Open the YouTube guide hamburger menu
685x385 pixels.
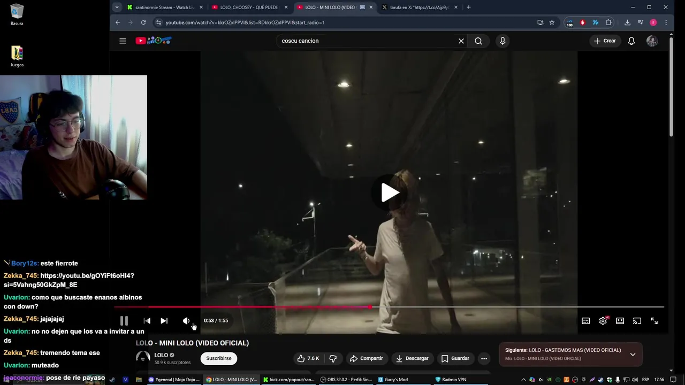click(x=123, y=41)
